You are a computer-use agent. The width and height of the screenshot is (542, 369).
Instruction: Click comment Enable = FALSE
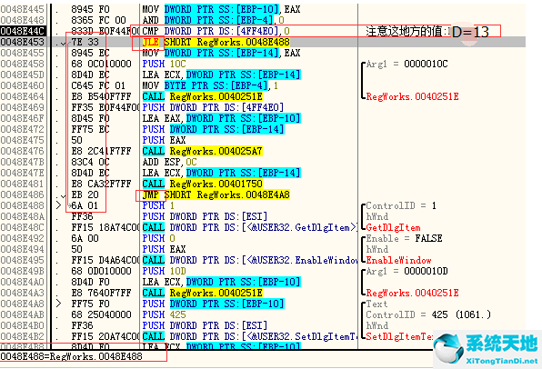[x=404, y=238]
